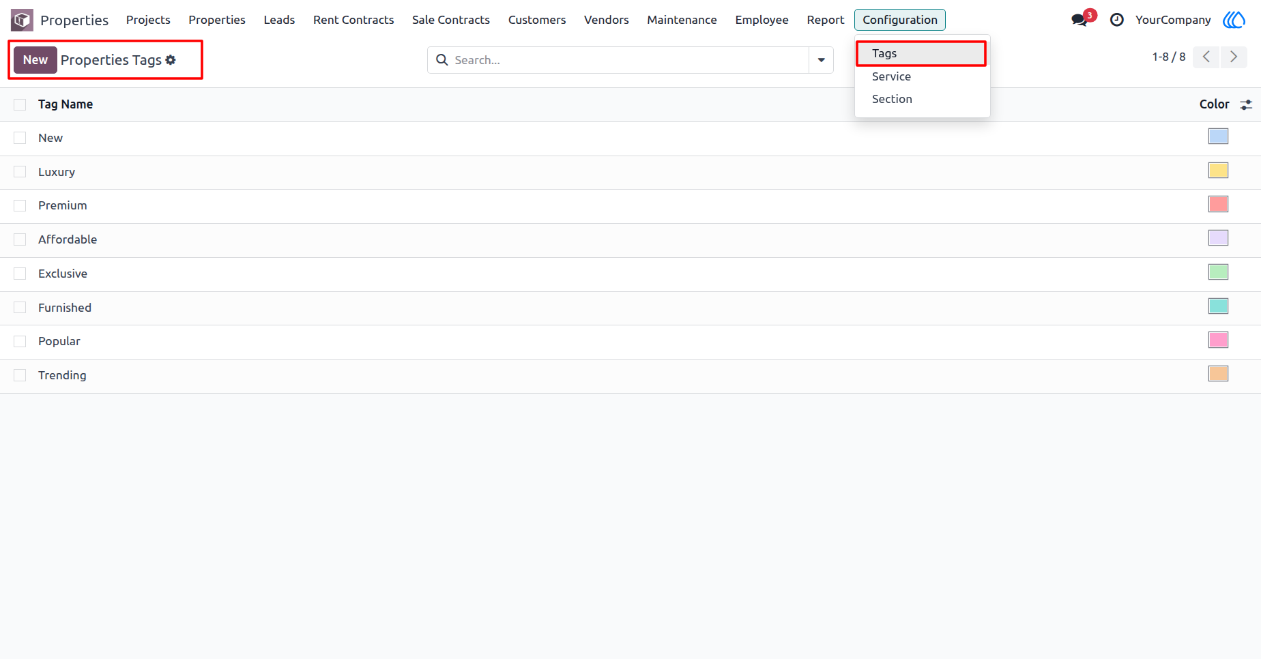
Task: Click the blue swatch for New tag
Action: (x=1218, y=136)
